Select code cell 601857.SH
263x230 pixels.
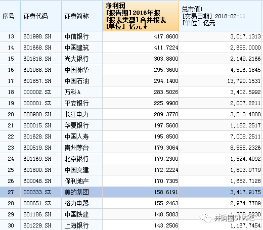[41, 81]
